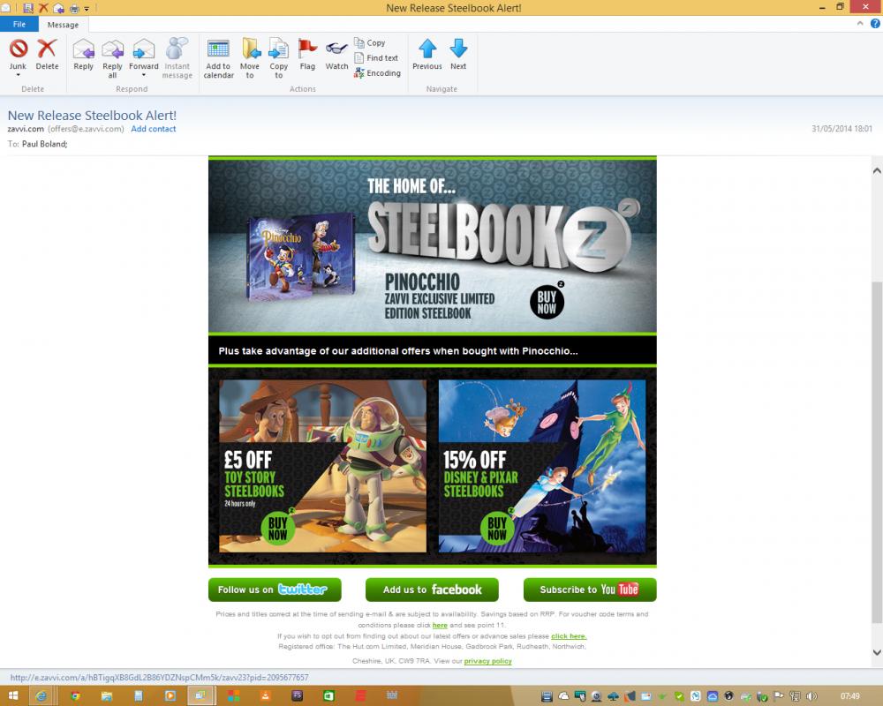Click the scrollbar down arrow

pyautogui.click(x=877, y=652)
